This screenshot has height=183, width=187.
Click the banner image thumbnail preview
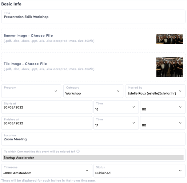coord(170,39)
